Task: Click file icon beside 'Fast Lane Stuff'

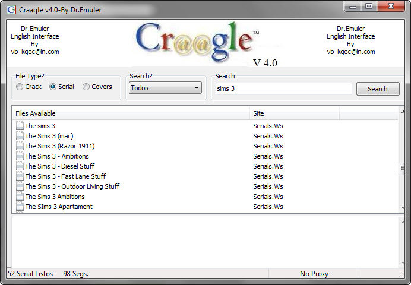Action: coord(20,176)
